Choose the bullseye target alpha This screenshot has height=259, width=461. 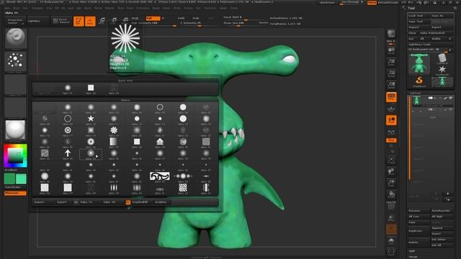click(68, 130)
